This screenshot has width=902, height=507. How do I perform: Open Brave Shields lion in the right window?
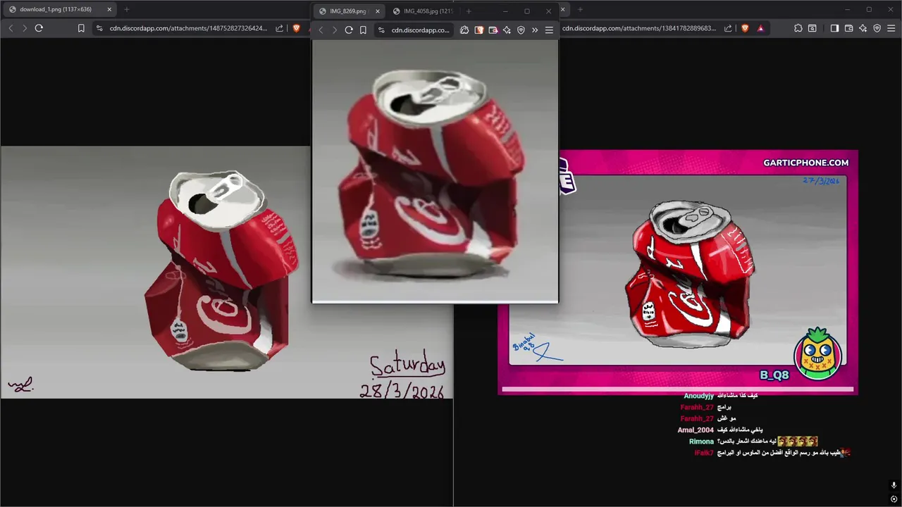point(745,28)
